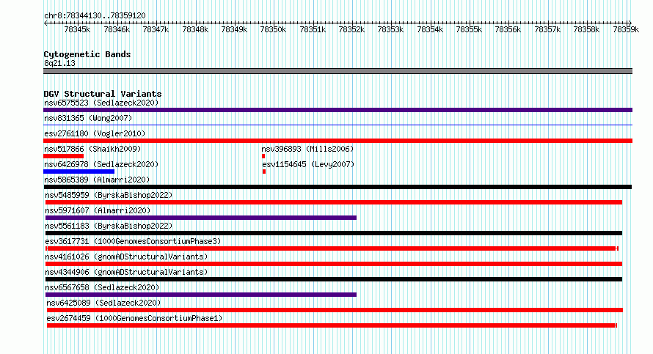Click the 78352k ruler tick label
653x354 pixels.
(351, 29)
